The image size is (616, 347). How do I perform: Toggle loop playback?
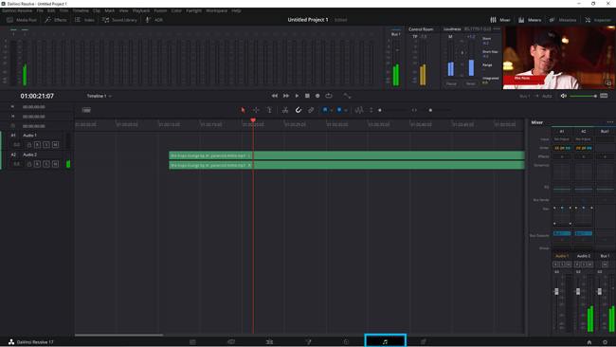[329, 96]
